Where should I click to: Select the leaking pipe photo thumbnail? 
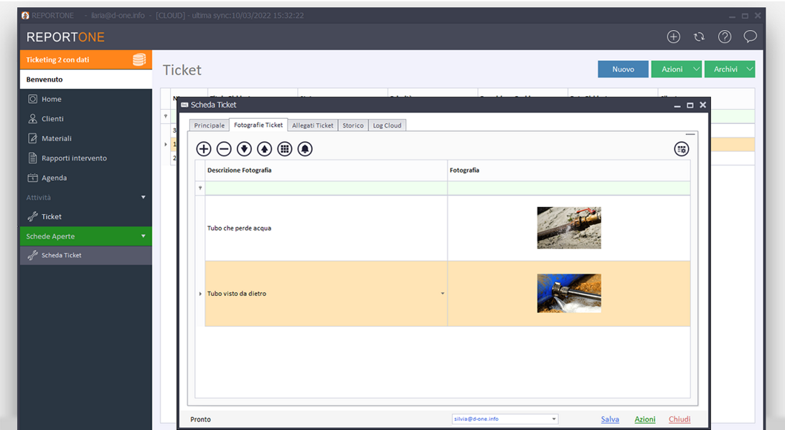(x=569, y=228)
